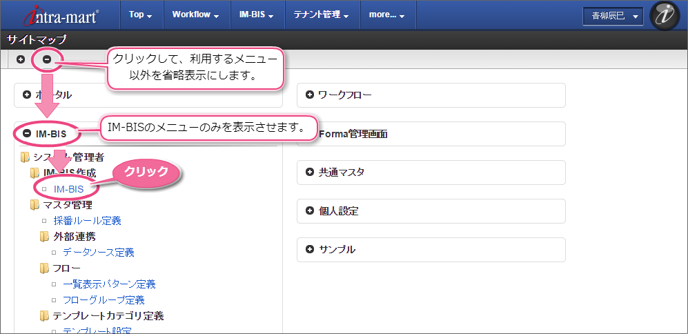Open the 採番ルール定義 link
This screenshot has width=688, height=334.
pyautogui.click(x=88, y=221)
